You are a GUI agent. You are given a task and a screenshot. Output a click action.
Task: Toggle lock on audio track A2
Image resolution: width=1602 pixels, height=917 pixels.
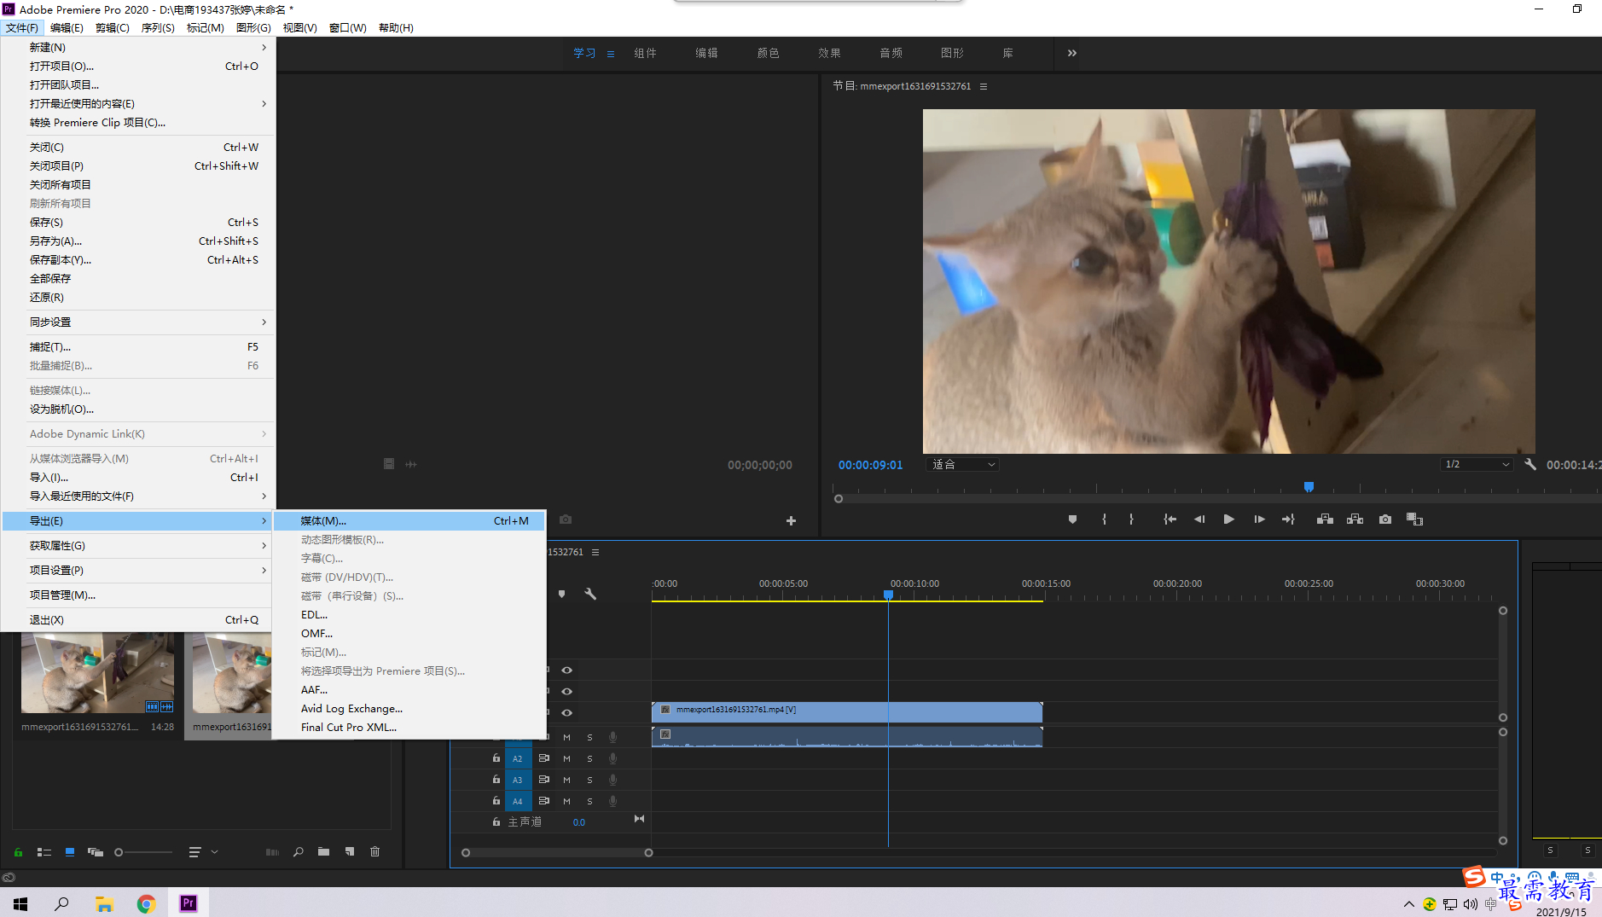coord(496,758)
